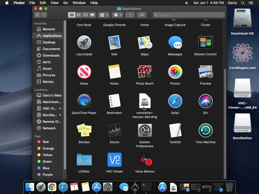The image size is (259, 194).
Task: Switch to list view in toolbar
Action: point(79,15)
